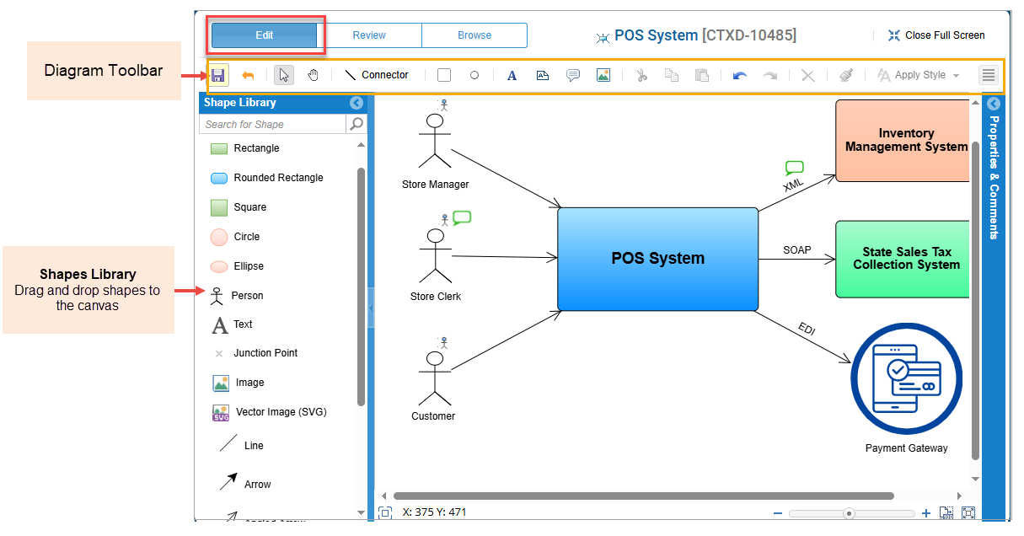Viewport: 1024px width, 536px height.
Task: Insert an image using the toolbar picture icon
Action: [603, 75]
